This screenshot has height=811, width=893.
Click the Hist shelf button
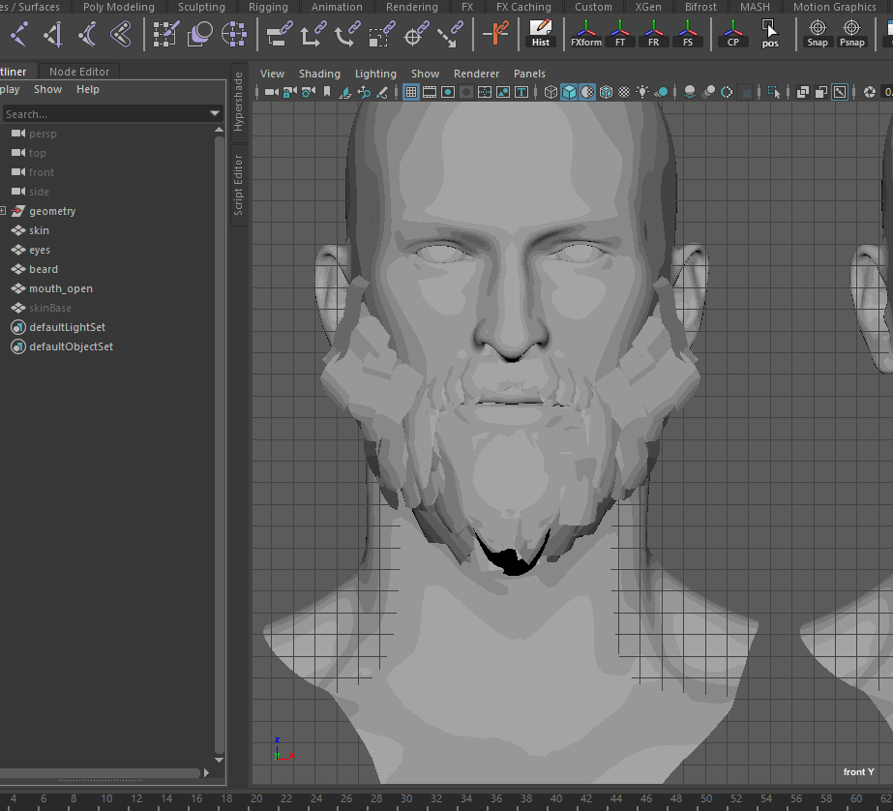click(541, 34)
